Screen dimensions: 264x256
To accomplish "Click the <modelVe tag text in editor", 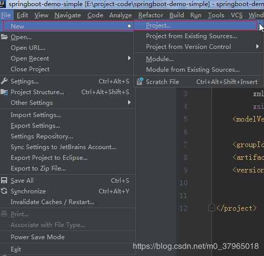I will [x=248, y=119].
